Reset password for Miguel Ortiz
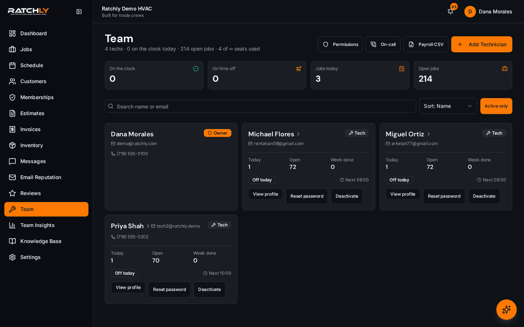 tap(444, 196)
